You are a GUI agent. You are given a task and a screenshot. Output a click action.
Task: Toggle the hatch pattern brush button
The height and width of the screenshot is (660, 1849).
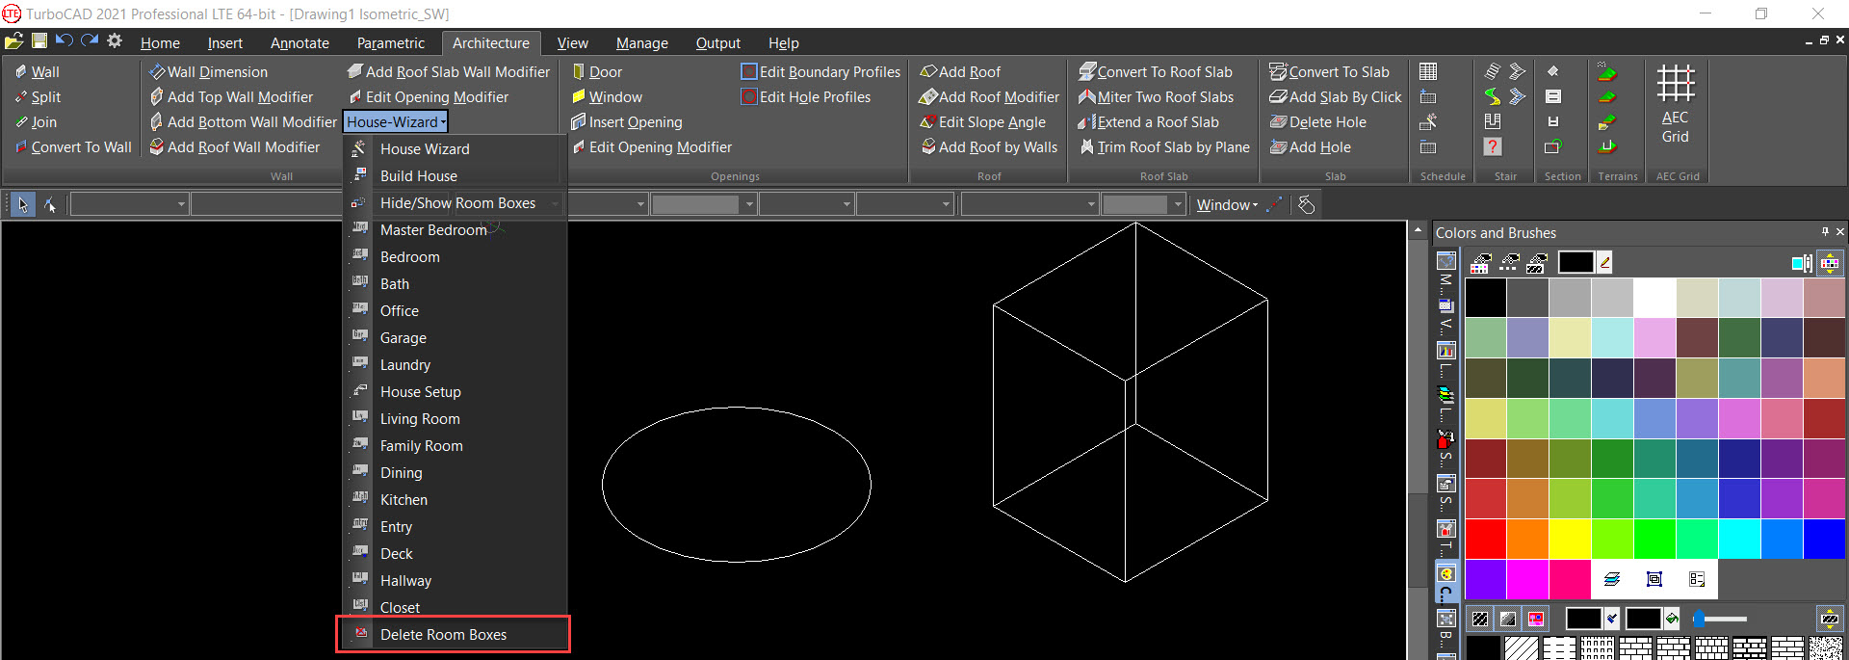pos(1480,619)
